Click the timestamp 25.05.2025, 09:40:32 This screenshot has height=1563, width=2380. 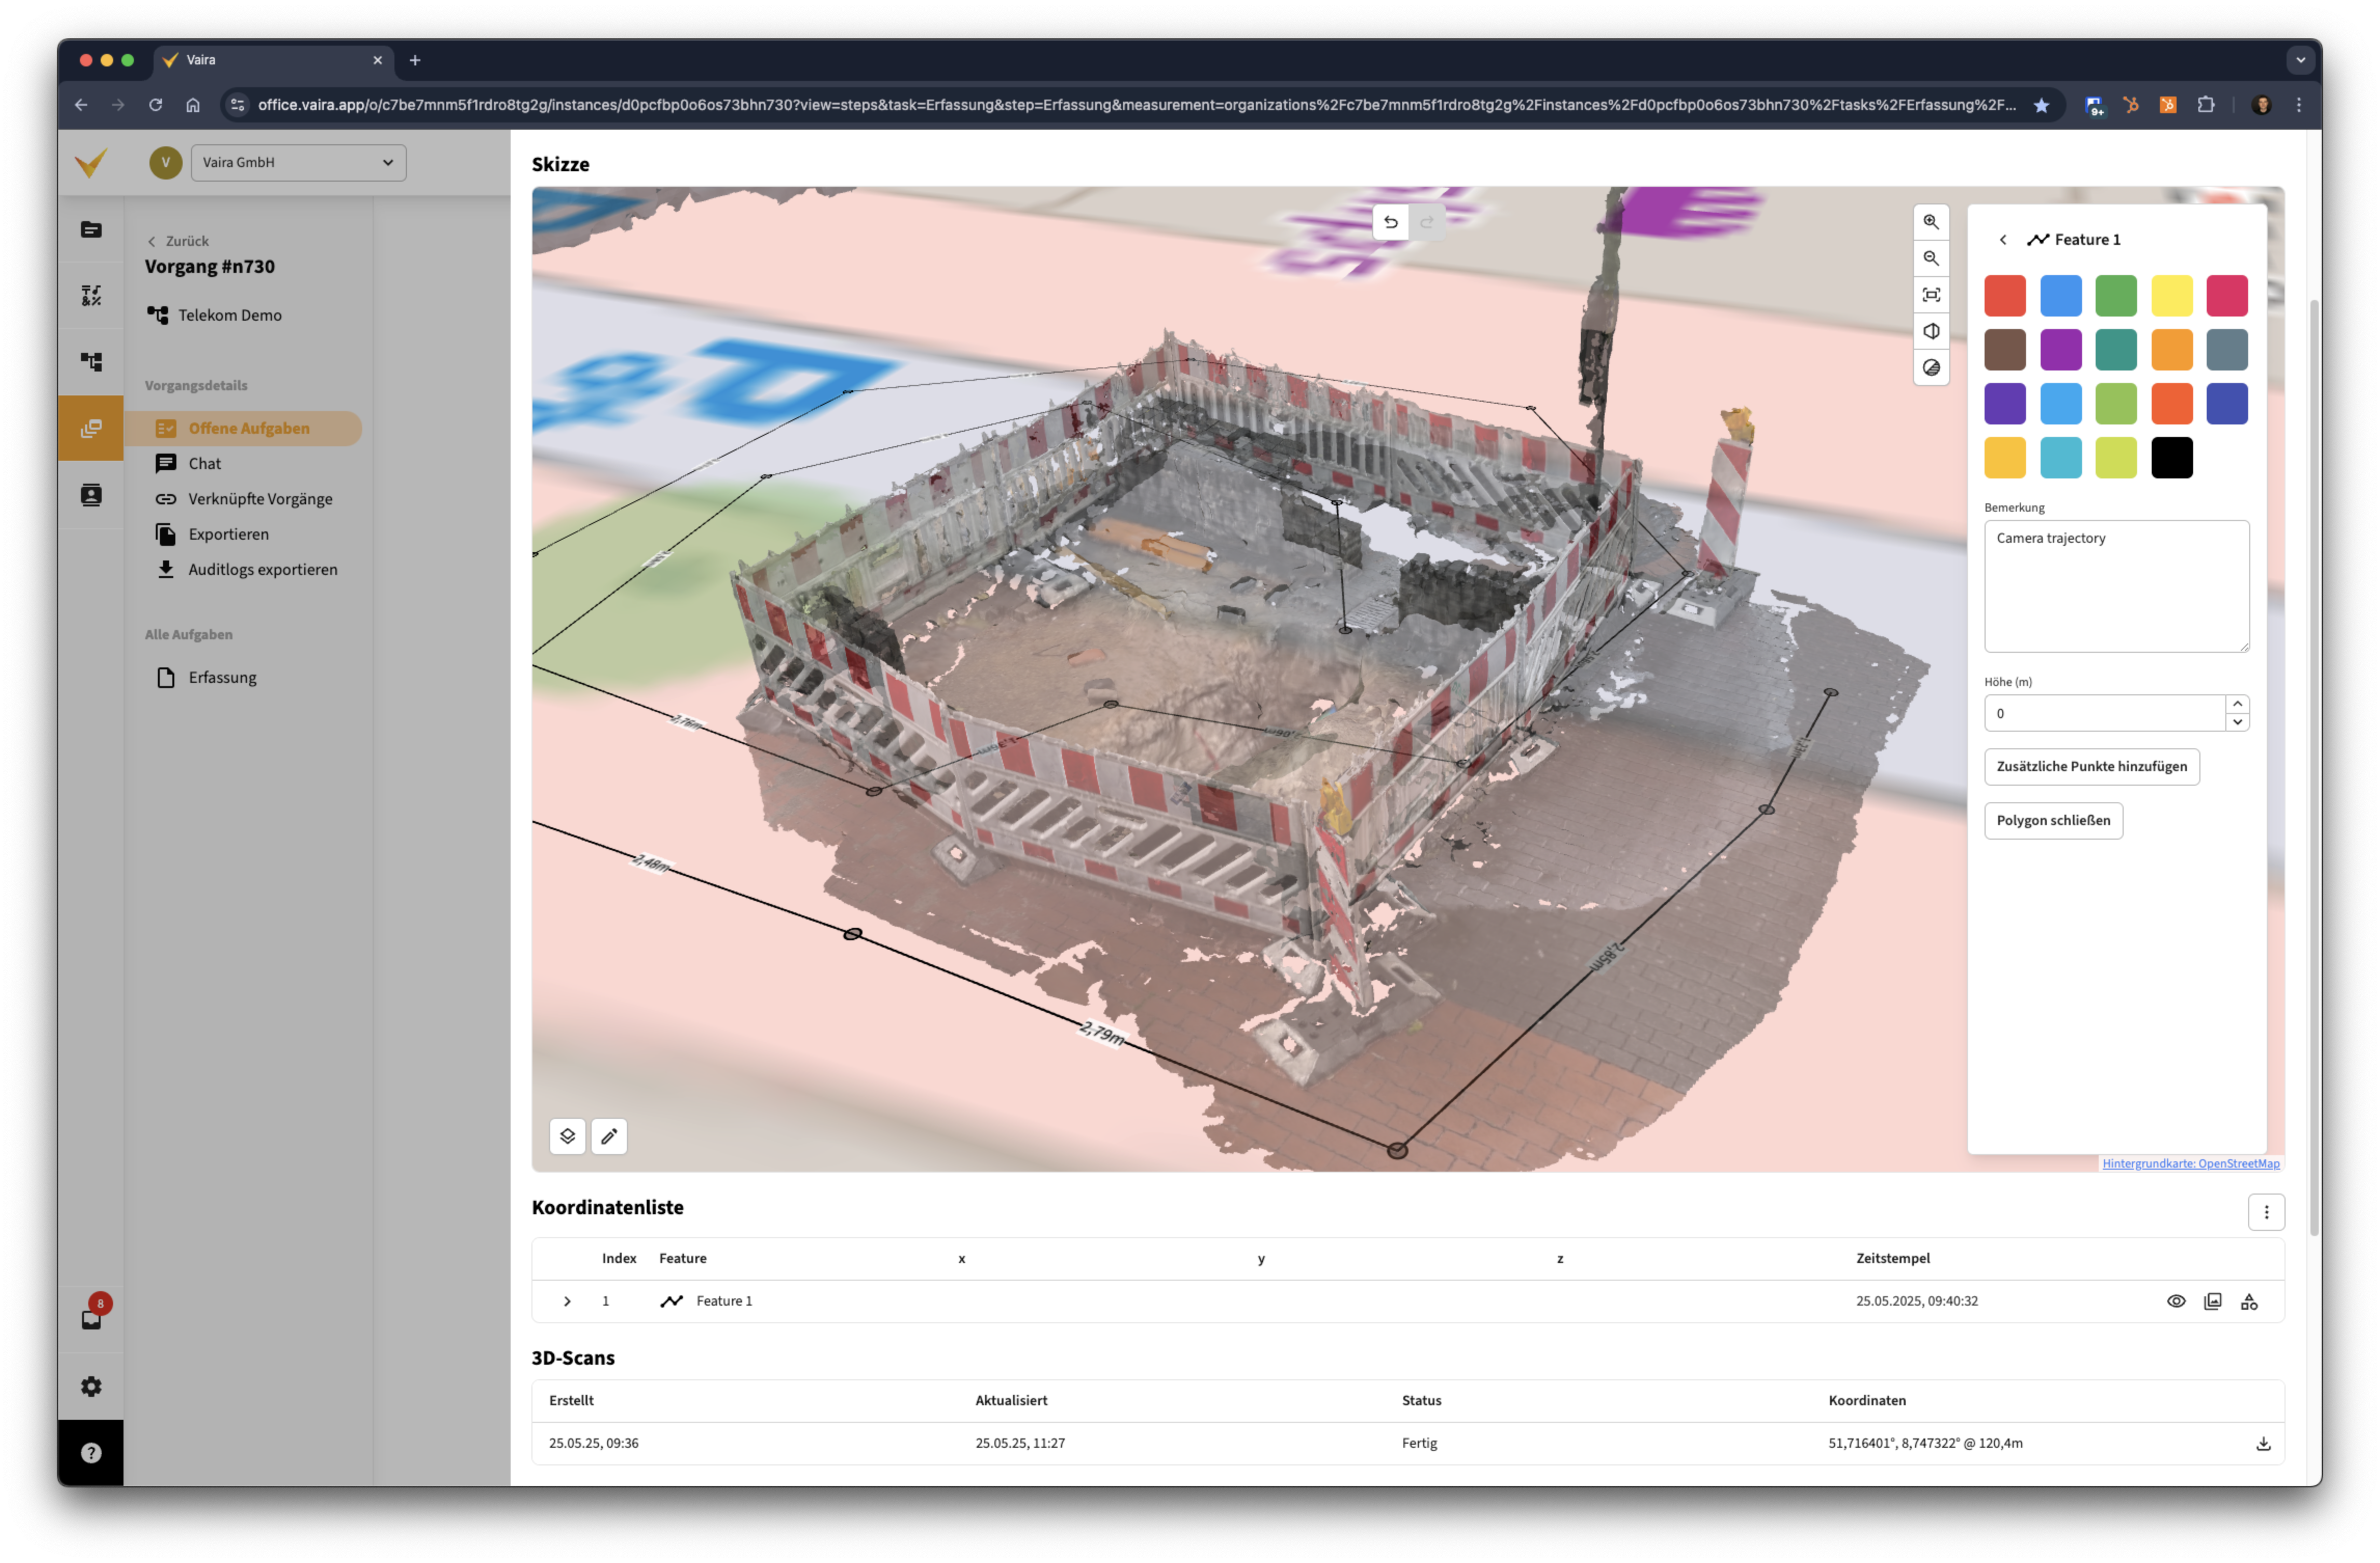click(x=1916, y=1301)
